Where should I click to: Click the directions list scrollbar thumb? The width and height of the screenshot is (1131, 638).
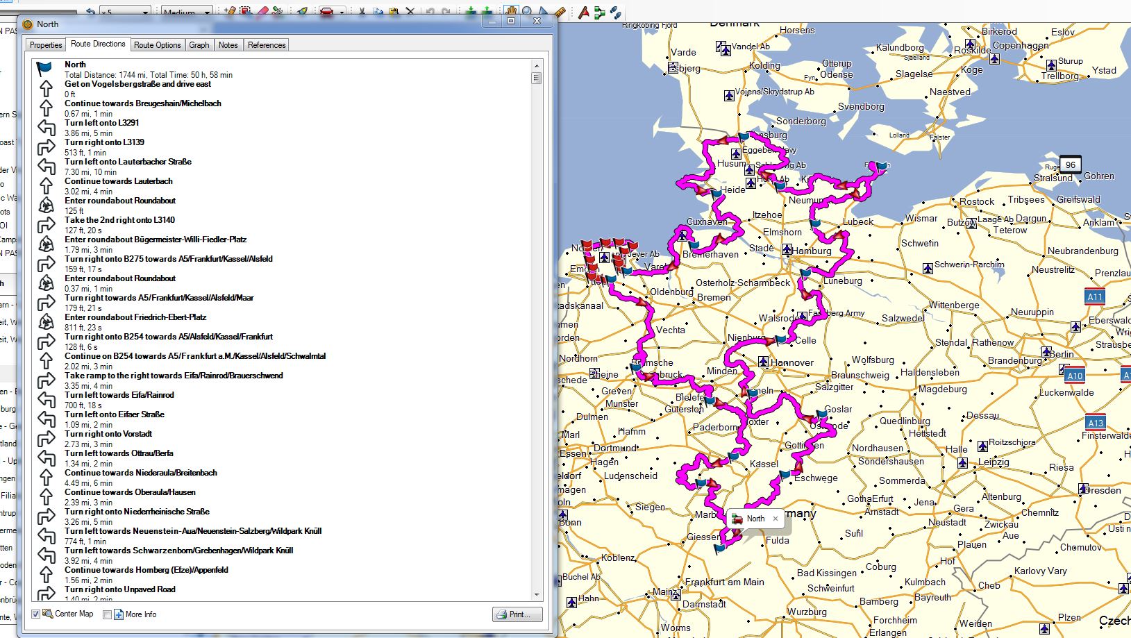point(537,78)
